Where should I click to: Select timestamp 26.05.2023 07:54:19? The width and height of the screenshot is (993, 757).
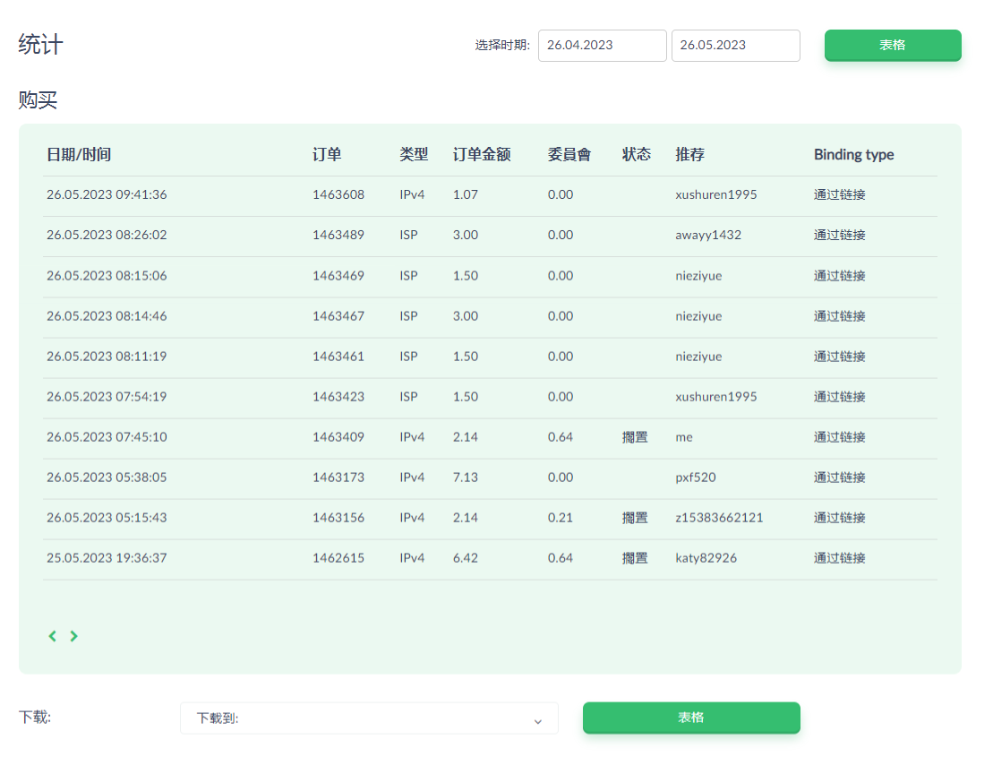pyautogui.click(x=107, y=397)
